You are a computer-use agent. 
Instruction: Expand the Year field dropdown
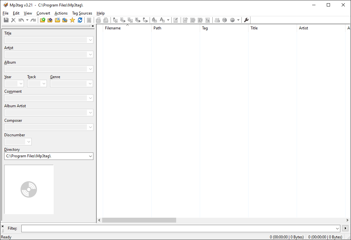coord(21,84)
